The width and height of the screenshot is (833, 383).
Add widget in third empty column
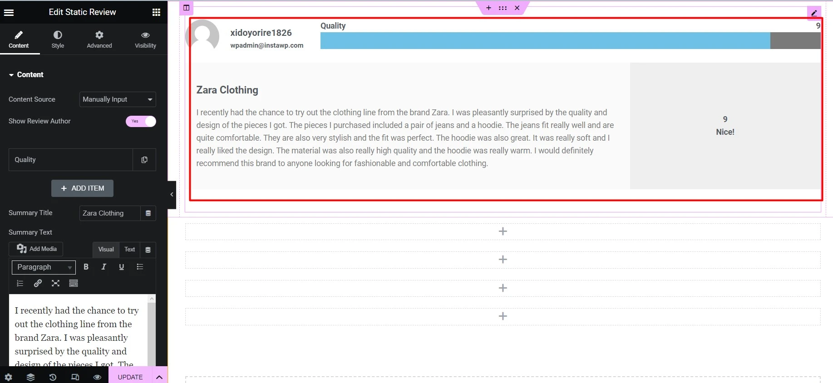click(503, 288)
